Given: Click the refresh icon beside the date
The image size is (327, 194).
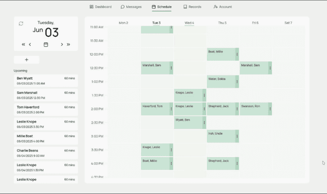Looking at the screenshot, I should click(x=21, y=23).
